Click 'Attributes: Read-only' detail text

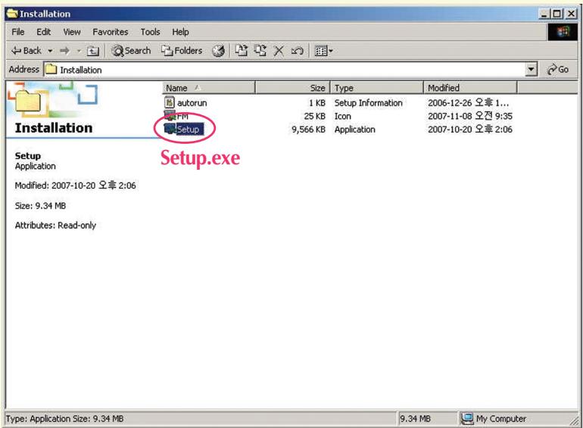click(x=55, y=225)
